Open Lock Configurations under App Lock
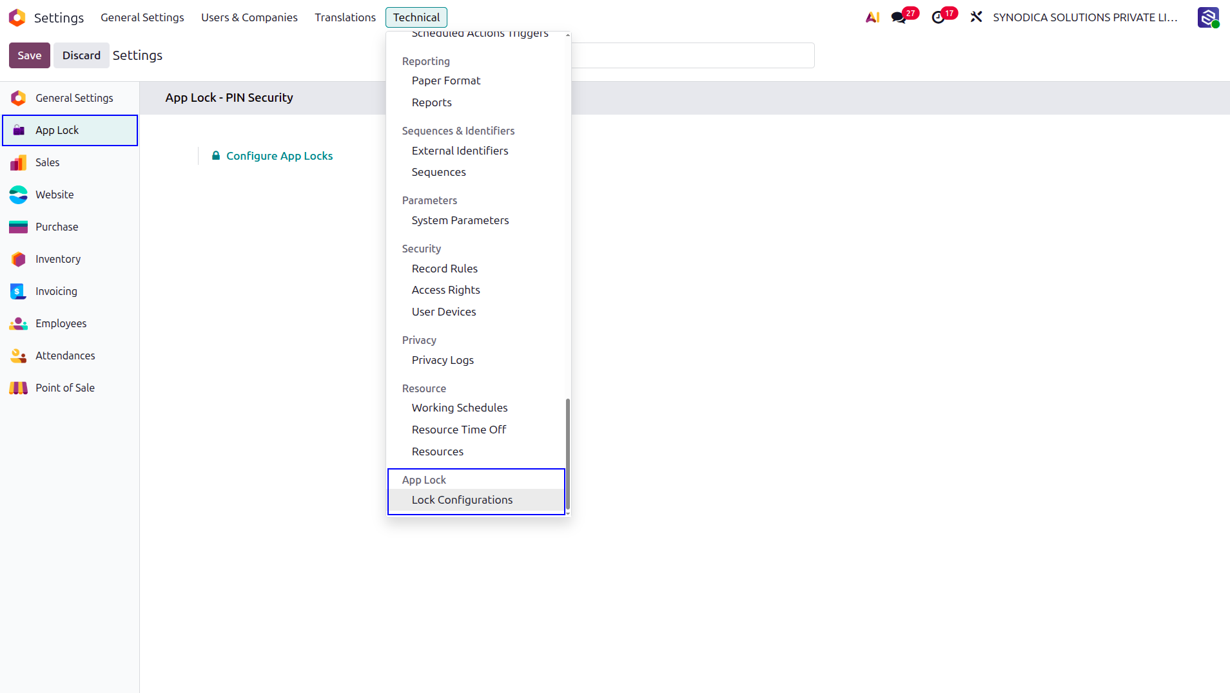This screenshot has width=1230, height=693. [x=476, y=500]
